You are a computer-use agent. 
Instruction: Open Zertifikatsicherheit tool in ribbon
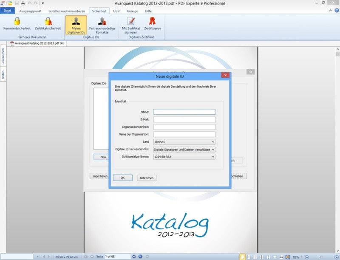pos(48,24)
